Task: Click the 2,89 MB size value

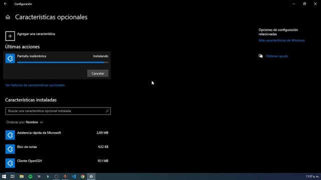Action: (102, 132)
